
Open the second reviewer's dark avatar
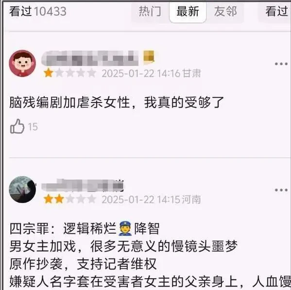22,189
